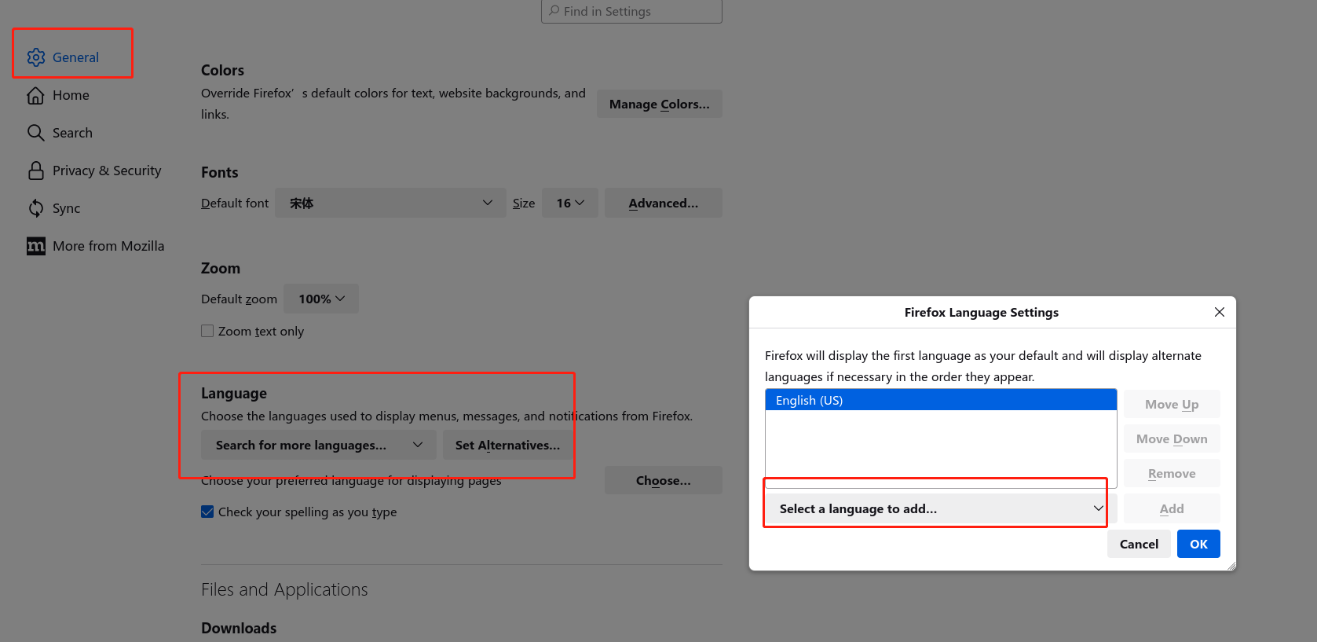Viewport: 1317px width, 642px height.
Task: Close the Firefox Language Settings dialog
Action: coord(1219,312)
